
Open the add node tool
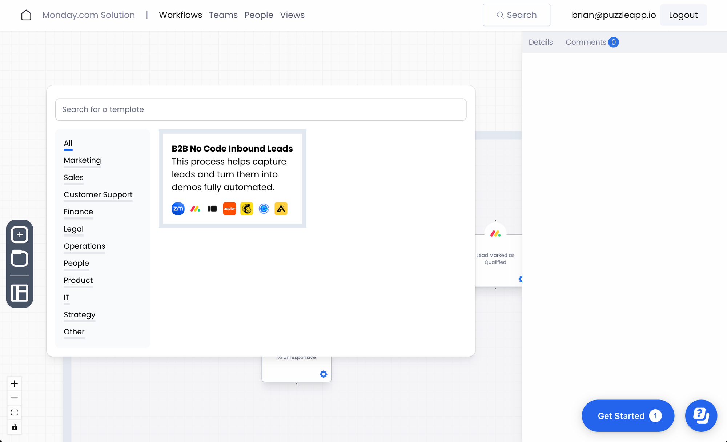20,234
